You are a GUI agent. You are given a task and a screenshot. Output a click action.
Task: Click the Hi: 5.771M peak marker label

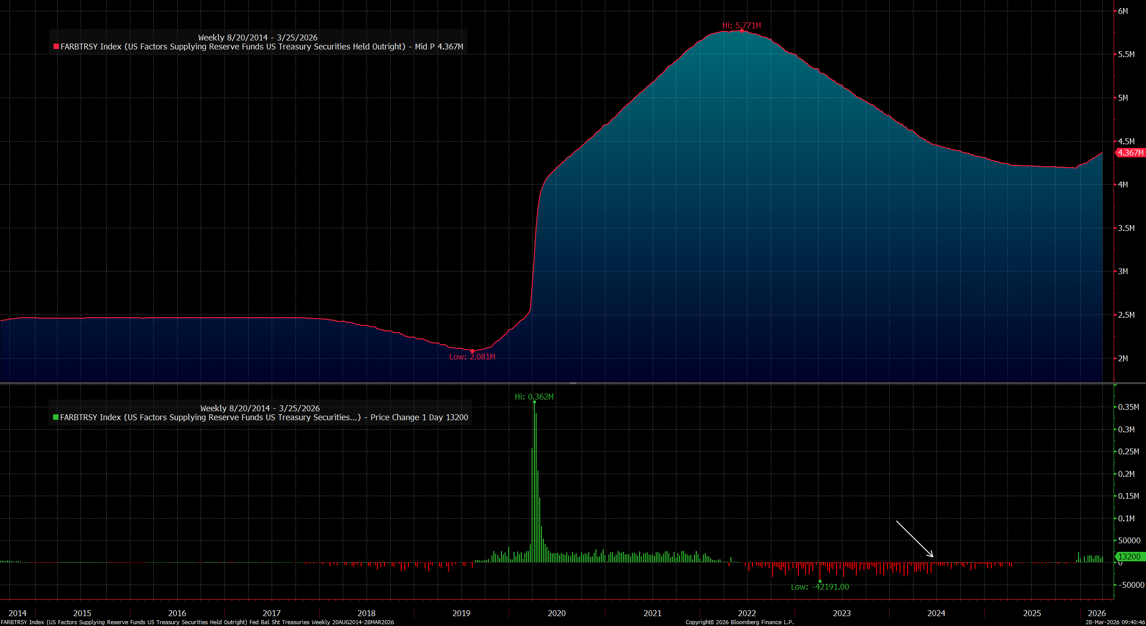pyautogui.click(x=742, y=26)
